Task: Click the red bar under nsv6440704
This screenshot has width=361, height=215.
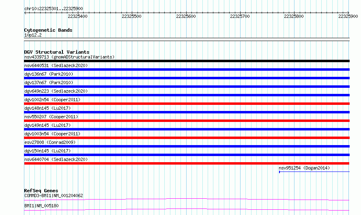Action: click(187, 163)
